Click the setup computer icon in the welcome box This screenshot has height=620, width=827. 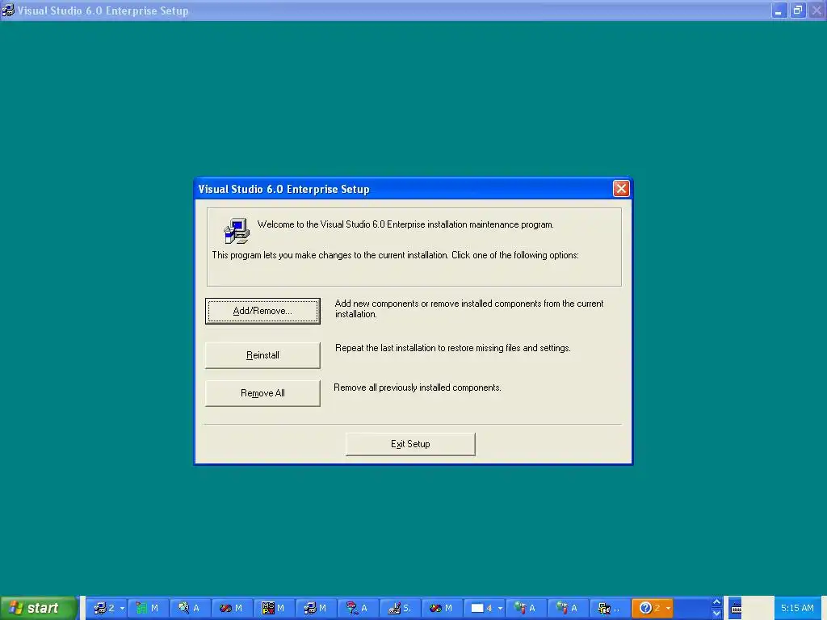click(237, 231)
